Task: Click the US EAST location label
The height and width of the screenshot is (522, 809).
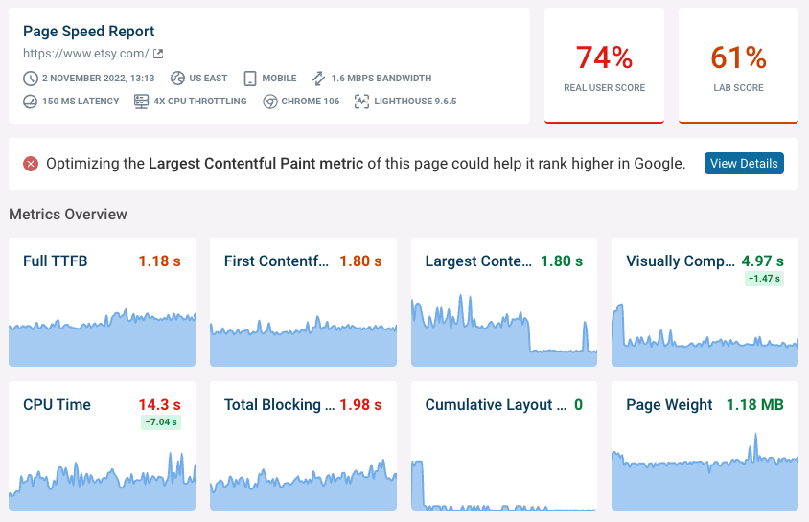Action: click(x=208, y=79)
